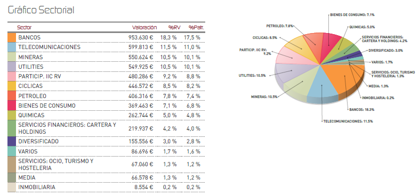Select the UTILITIES row in the table
419x196 pixels.
coord(107,67)
